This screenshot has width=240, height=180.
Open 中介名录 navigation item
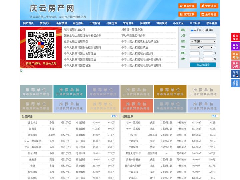coord(195,23)
